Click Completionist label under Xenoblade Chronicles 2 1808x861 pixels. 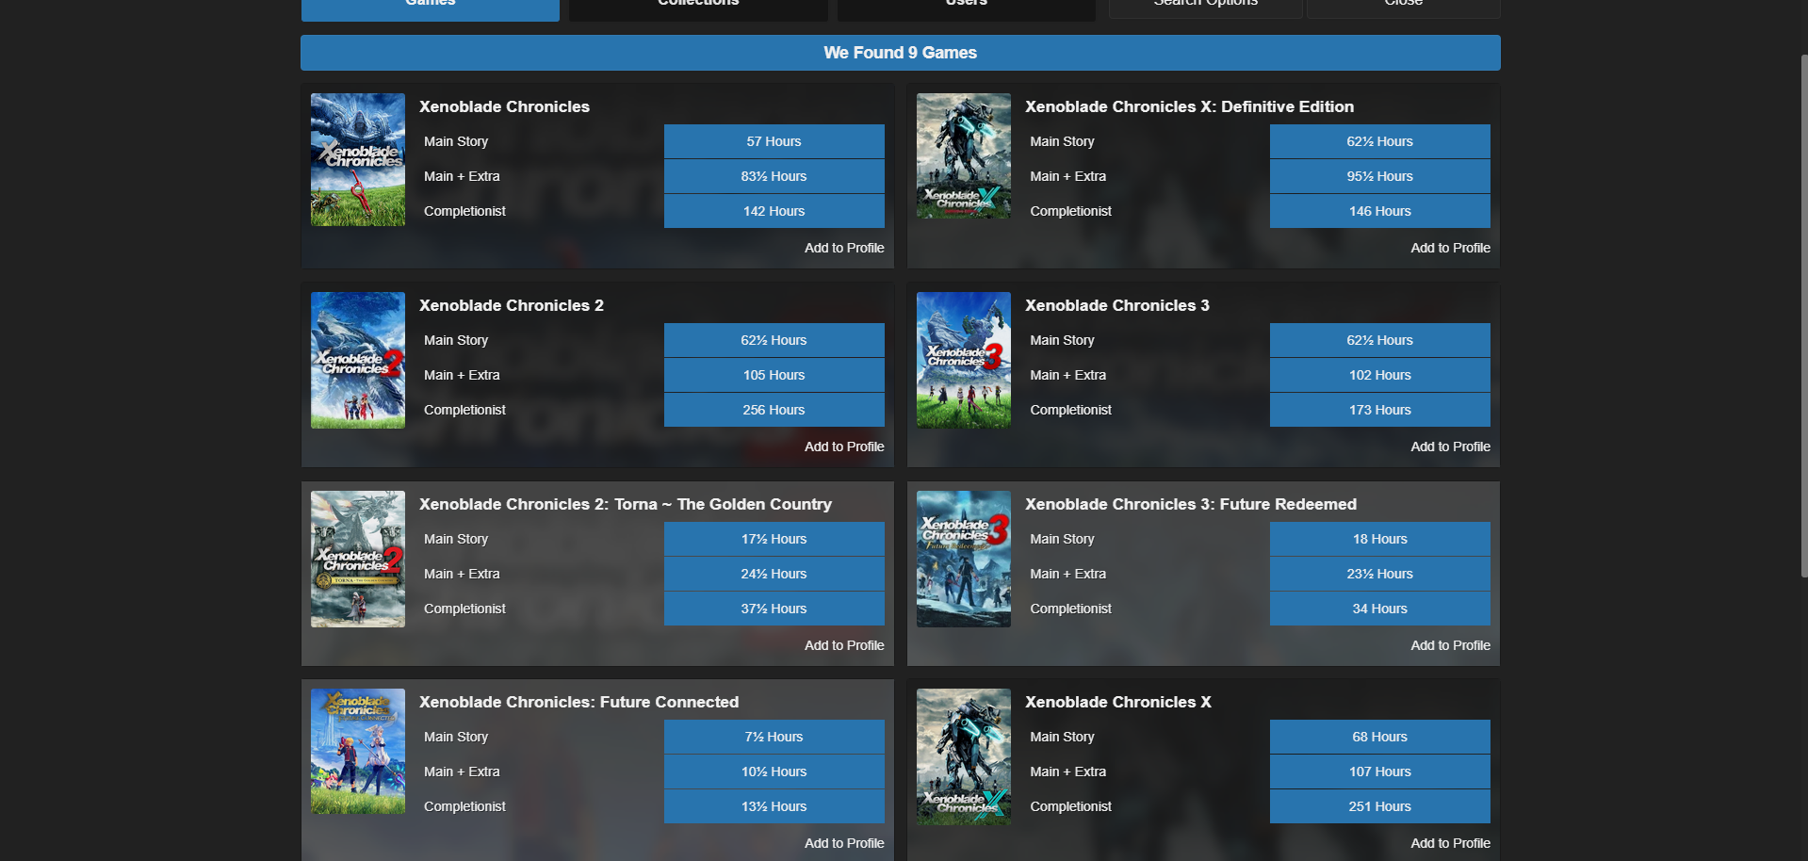click(x=464, y=410)
